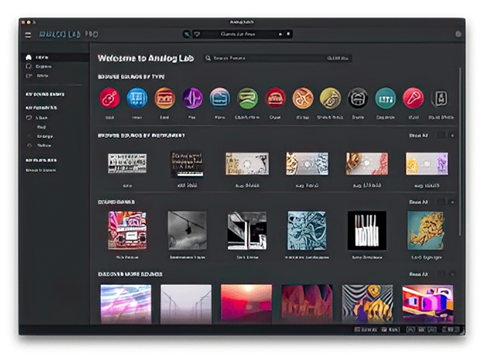The height and width of the screenshot is (356, 485).
Task: Open the graffiti boombox sound bank
Action: [127, 230]
